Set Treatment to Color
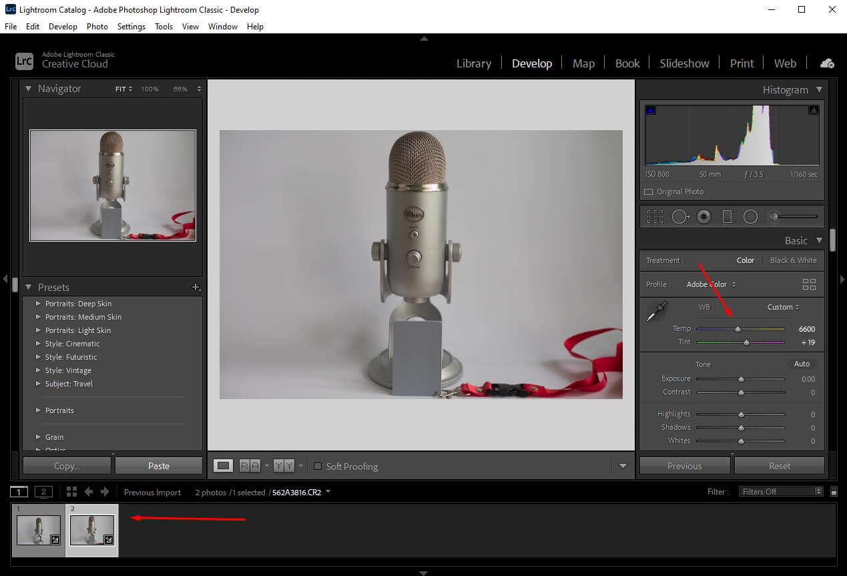 [746, 260]
